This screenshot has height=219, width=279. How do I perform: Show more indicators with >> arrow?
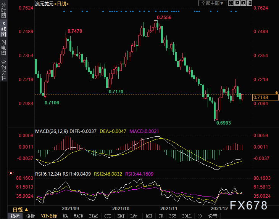200,216
